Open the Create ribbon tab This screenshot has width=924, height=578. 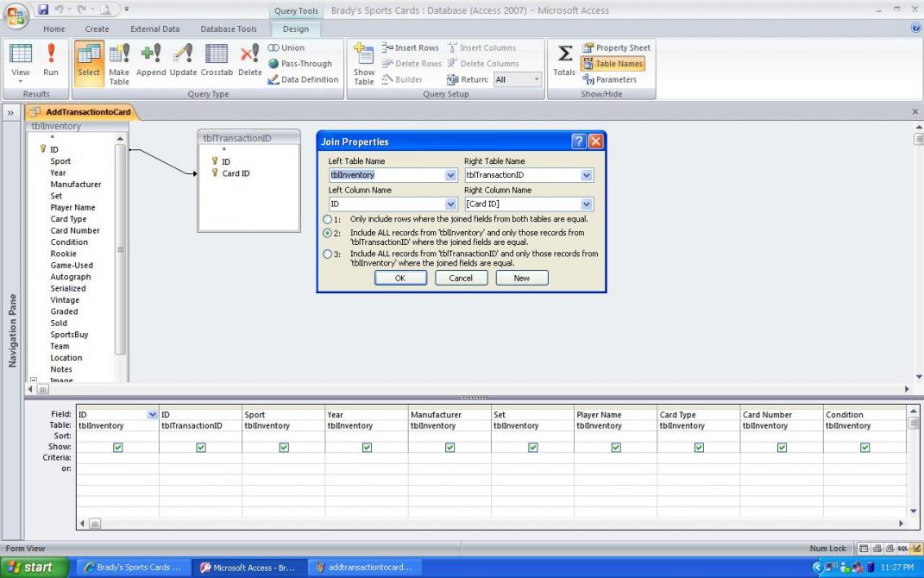97,28
